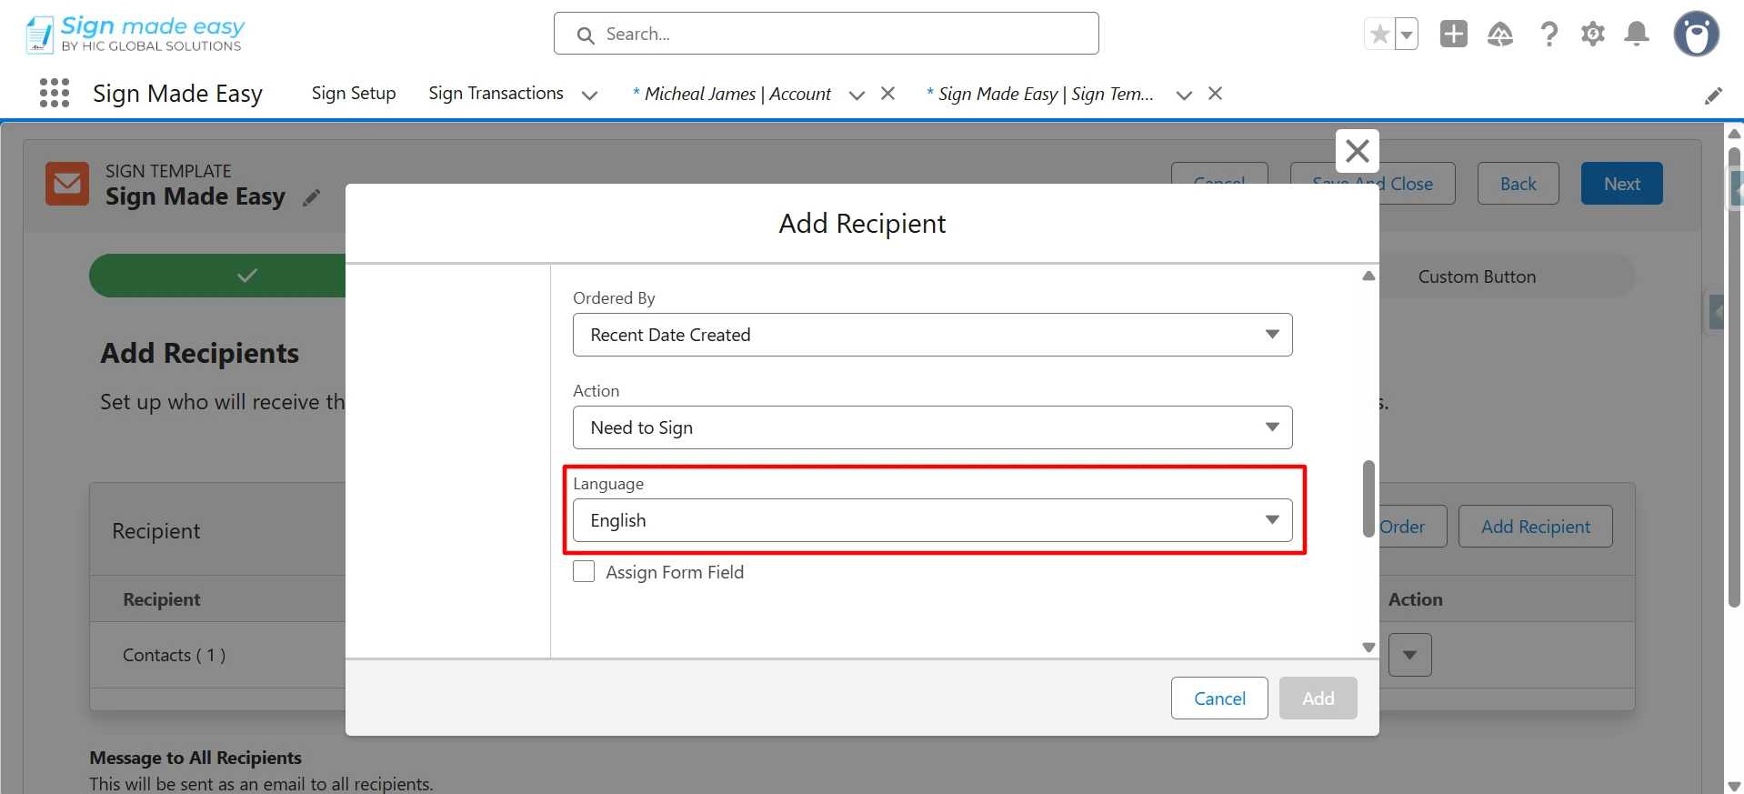Click the dialog scrollbar down arrow
The height and width of the screenshot is (794, 1744).
click(1368, 648)
